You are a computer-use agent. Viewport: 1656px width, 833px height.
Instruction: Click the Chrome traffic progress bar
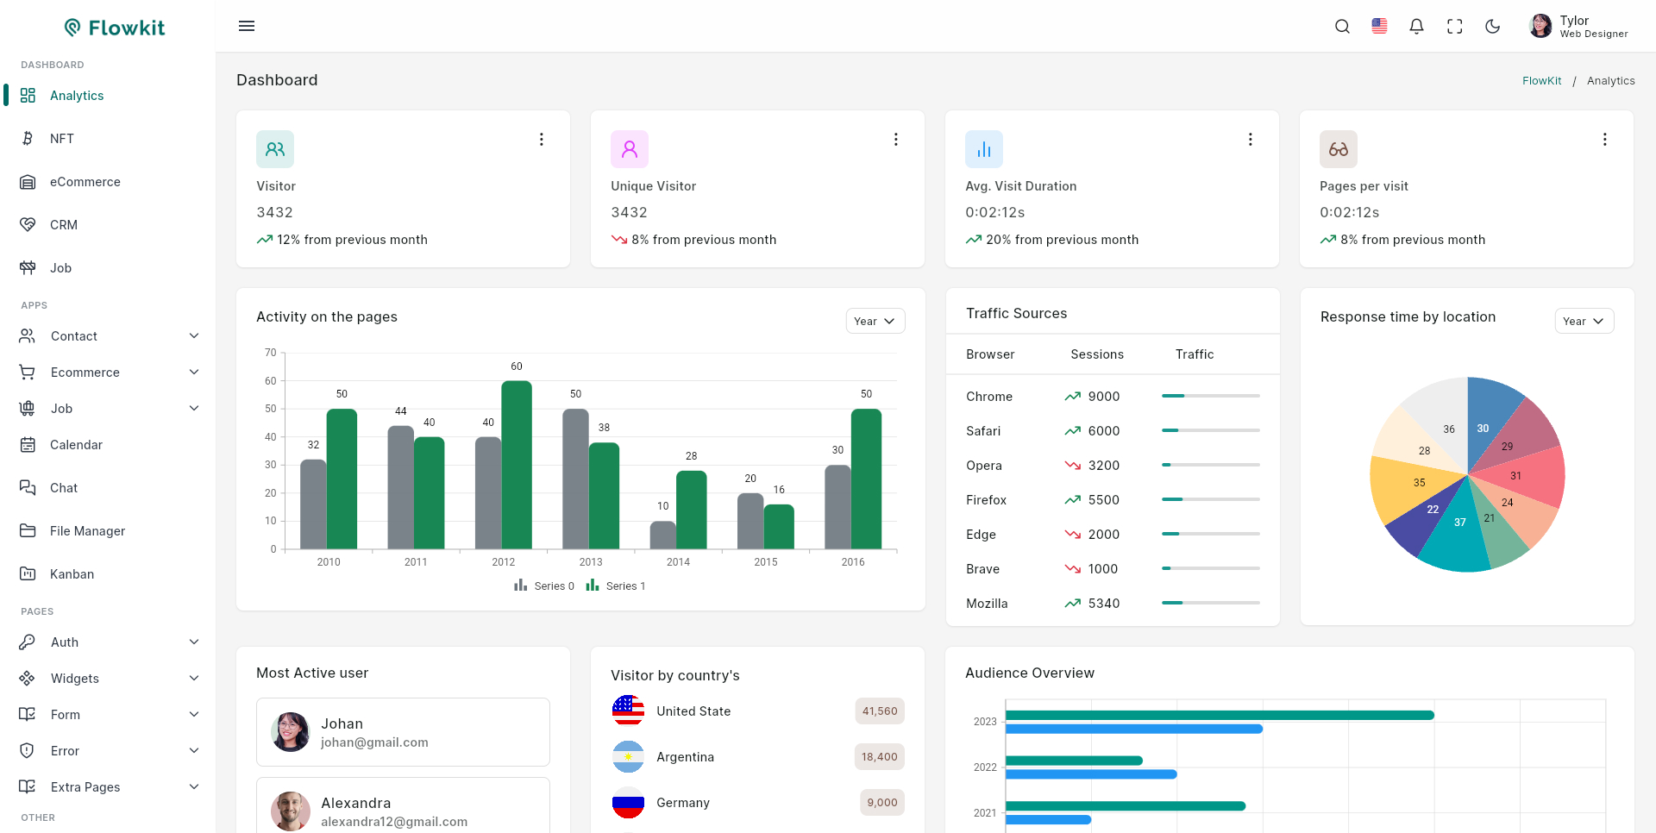1210,396
